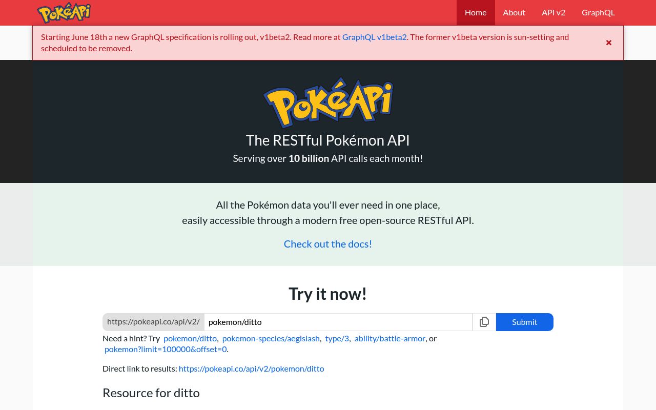Click the PokéAPI logo in navbar
Image resolution: width=656 pixels, height=410 pixels.
64,13
